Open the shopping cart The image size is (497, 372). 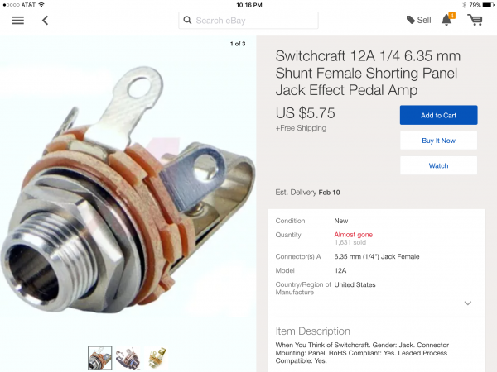[475, 20]
